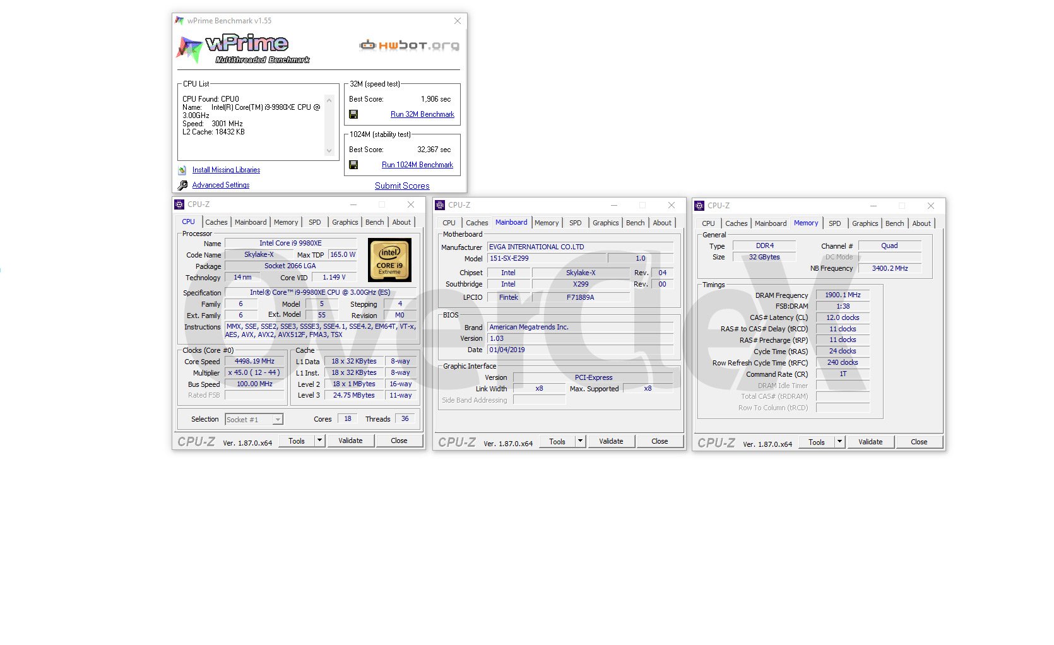Click the Advanced Settings wrench icon

click(x=182, y=185)
